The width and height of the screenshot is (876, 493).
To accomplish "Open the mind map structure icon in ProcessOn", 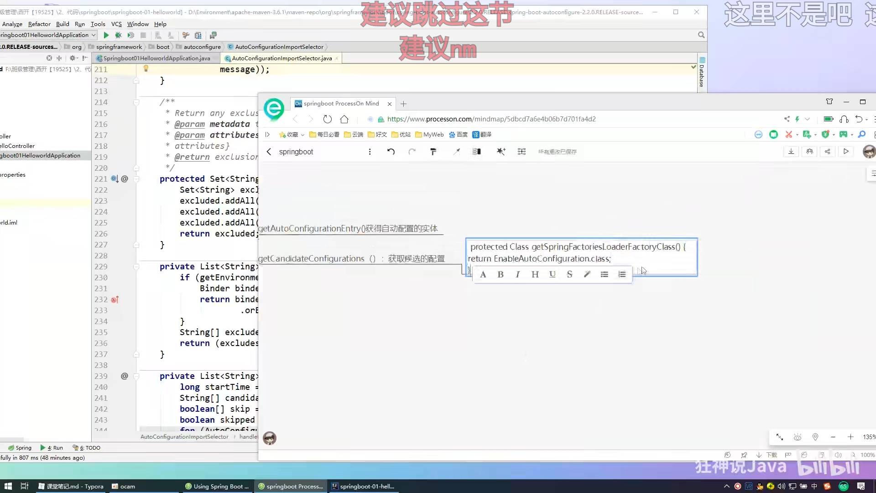I will 521,152.
